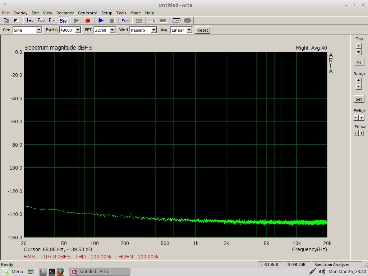The image size is (368, 276).
Task: Click the THD =100.00% readout
Action: [93, 257]
